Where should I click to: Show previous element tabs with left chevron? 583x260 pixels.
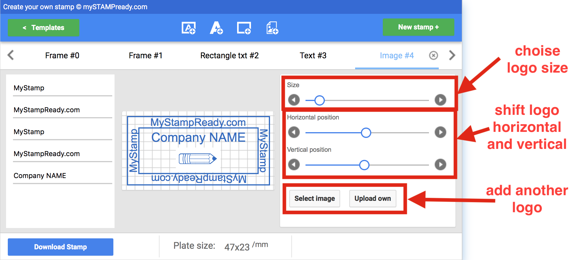click(x=11, y=55)
